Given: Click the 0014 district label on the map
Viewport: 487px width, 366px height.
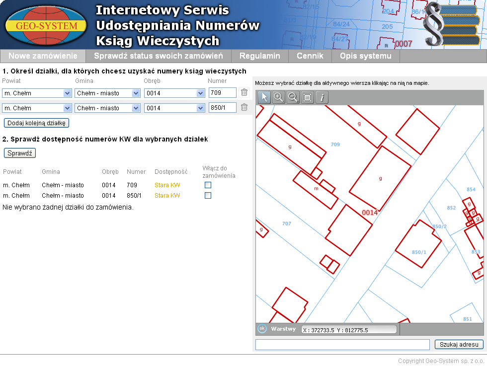Looking at the screenshot, I should coord(370,213).
